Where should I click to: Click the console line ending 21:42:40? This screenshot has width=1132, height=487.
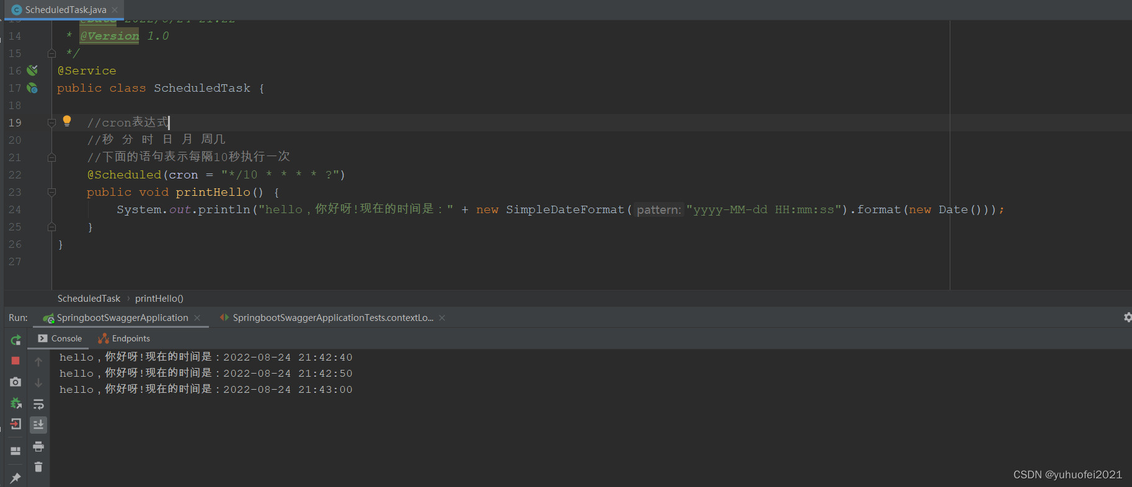point(206,357)
